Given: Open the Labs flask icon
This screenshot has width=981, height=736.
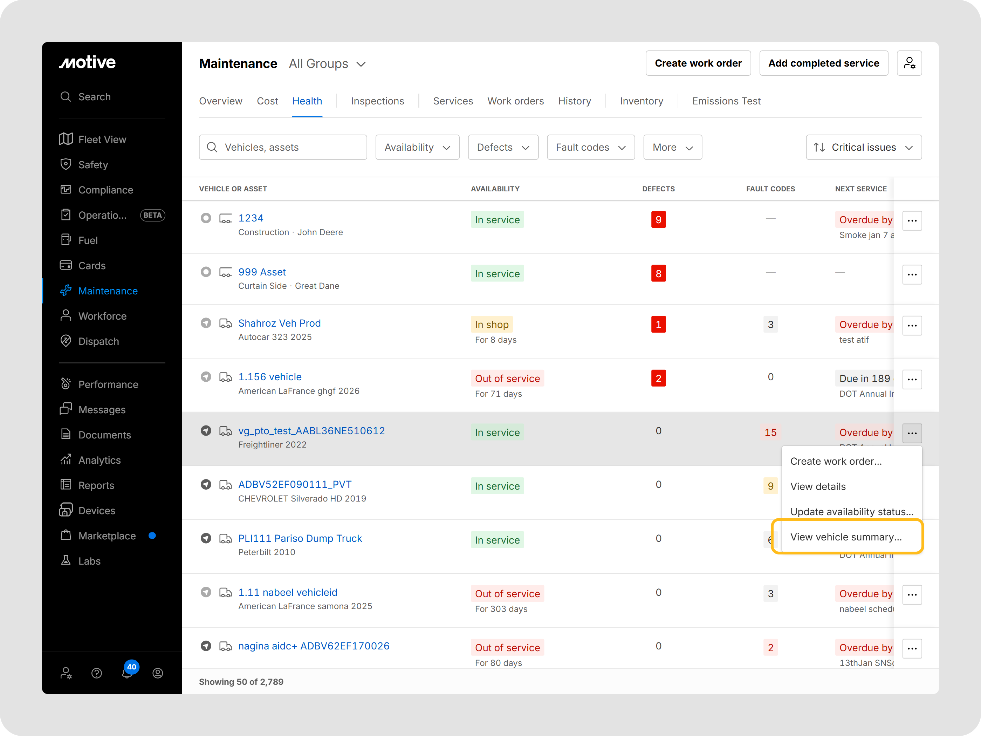Looking at the screenshot, I should pos(66,561).
